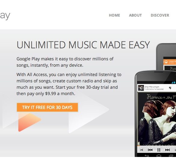The width and height of the screenshot is (176, 163).
Task: Tap the Android home navigation icon
Action: 159,156
